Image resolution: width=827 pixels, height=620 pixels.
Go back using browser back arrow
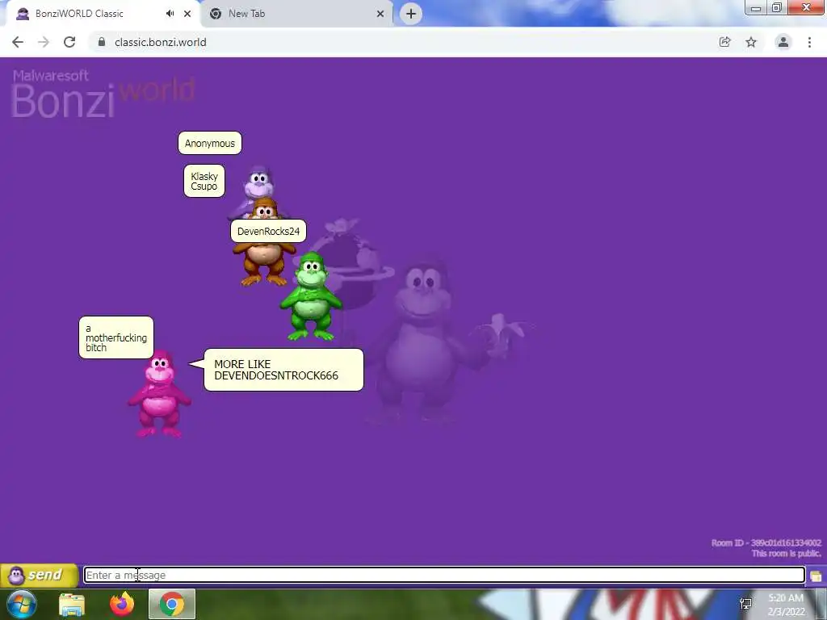pos(18,42)
